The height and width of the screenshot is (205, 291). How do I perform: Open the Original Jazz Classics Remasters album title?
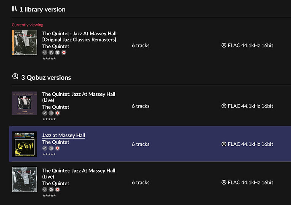pos(79,37)
